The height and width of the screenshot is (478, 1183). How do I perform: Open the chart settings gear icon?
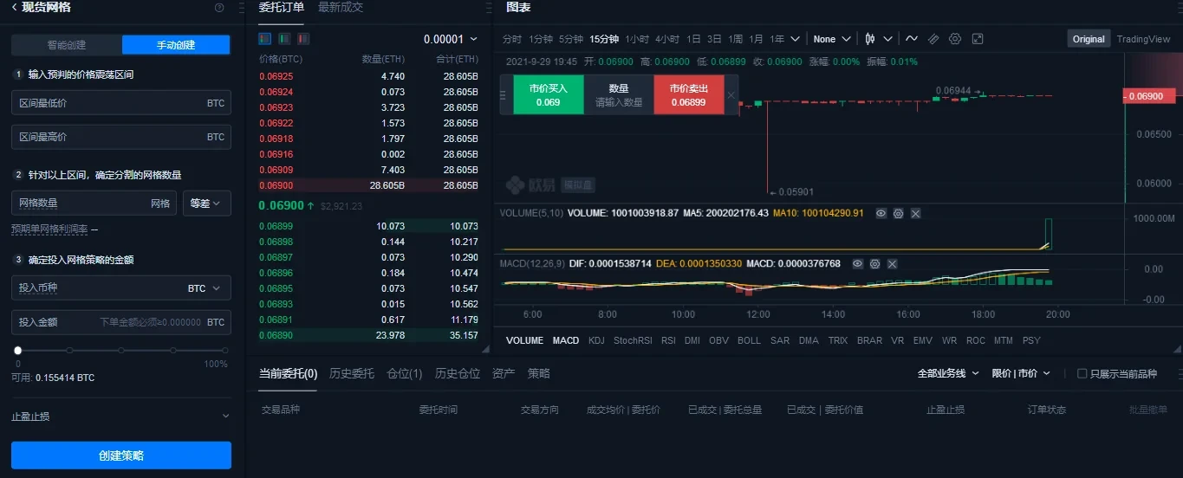tap(955, 39)
